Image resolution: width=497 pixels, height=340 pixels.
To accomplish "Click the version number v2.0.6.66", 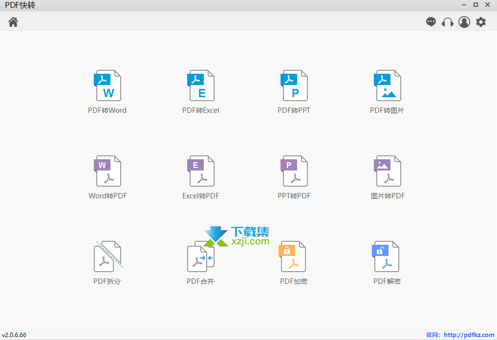I will (14, 335).
